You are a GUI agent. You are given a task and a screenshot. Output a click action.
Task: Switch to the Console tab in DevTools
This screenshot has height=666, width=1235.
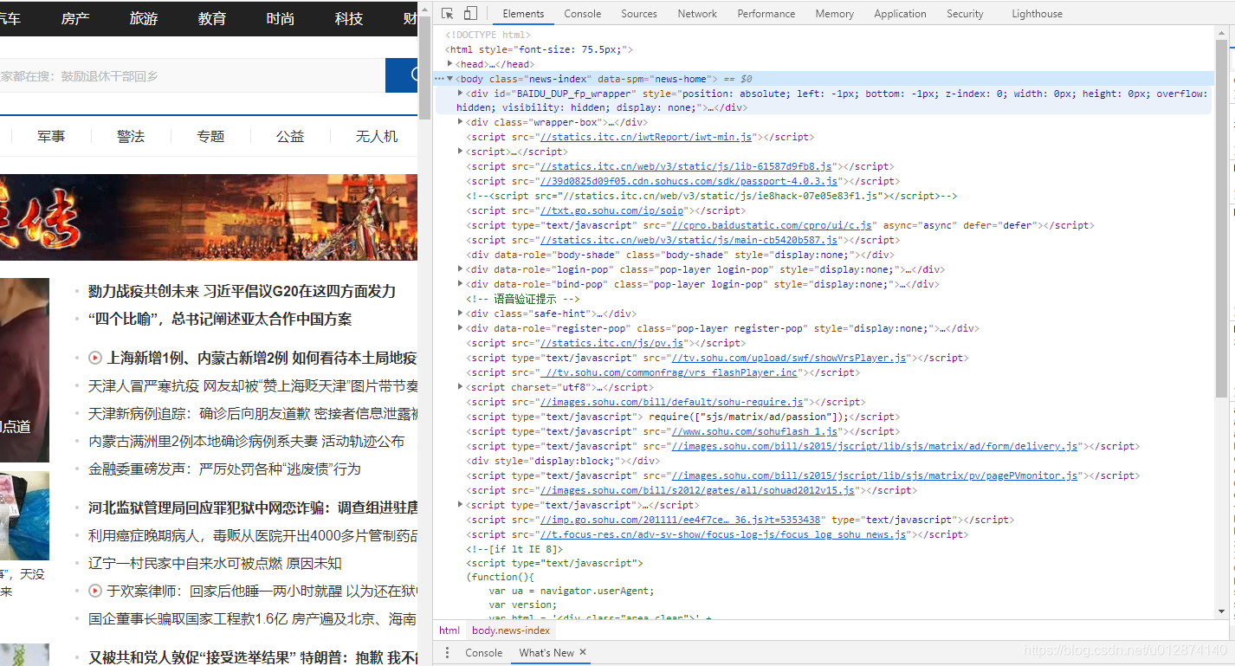583,14
